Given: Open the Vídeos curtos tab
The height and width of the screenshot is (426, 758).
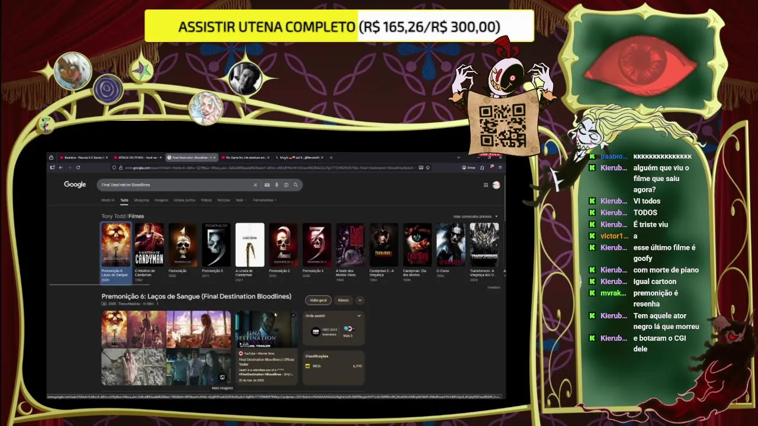Looking at the screenshot, I should pyautogui.click(x=184, y=200).
